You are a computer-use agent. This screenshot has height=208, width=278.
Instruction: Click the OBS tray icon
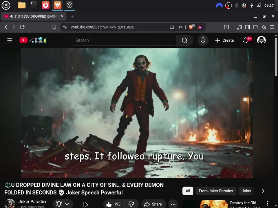228,5
